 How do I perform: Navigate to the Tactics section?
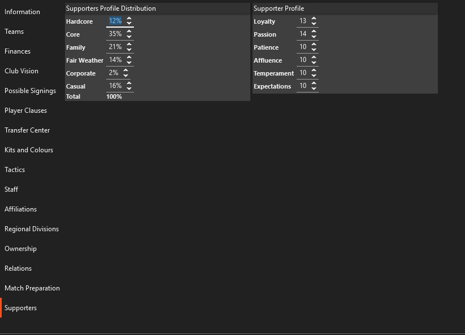15,170
